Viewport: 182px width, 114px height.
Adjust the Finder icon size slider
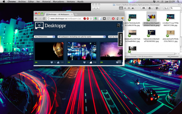(173, 57)
